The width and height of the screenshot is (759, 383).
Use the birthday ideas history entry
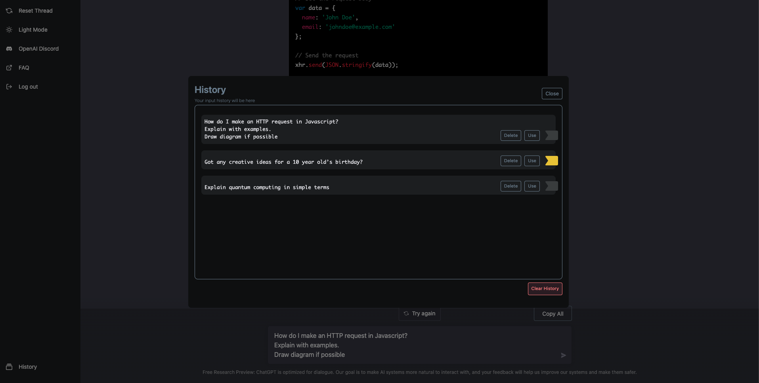tap(532, 161)
